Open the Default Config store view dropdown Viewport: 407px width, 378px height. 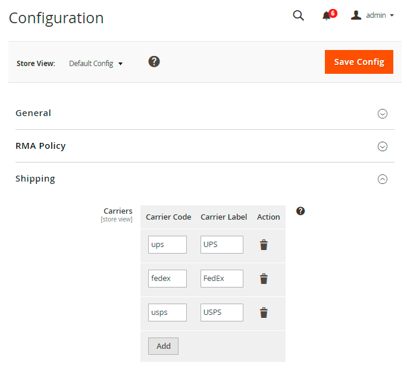click(x=96, y=63)
